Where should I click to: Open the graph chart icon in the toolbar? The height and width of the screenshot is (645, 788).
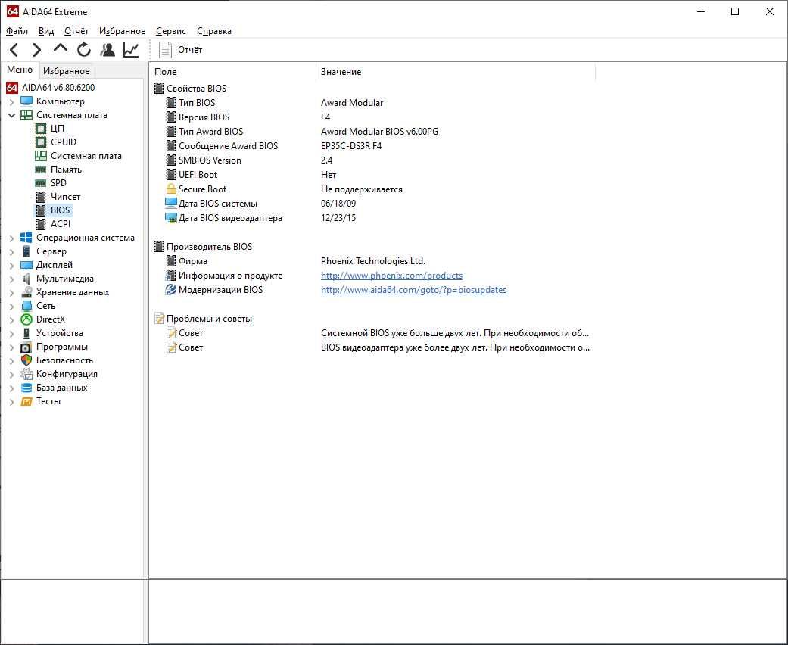131,50
